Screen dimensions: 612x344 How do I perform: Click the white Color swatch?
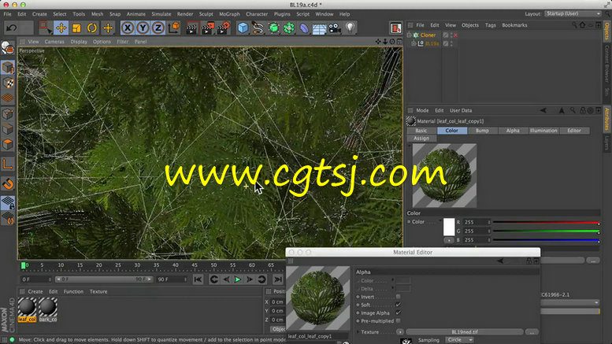tap(449, 227)
